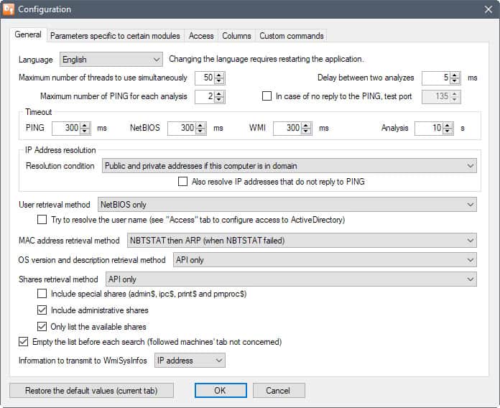Click the WMI timeout value field
The image size is (500, 408).
[287, 128]
